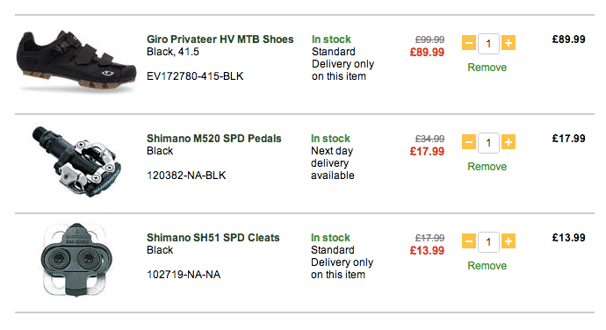Screen dimensions: 606x330
Task: Remove Shimano SH51 cleats from basket
Action: [x=487, y=266]
